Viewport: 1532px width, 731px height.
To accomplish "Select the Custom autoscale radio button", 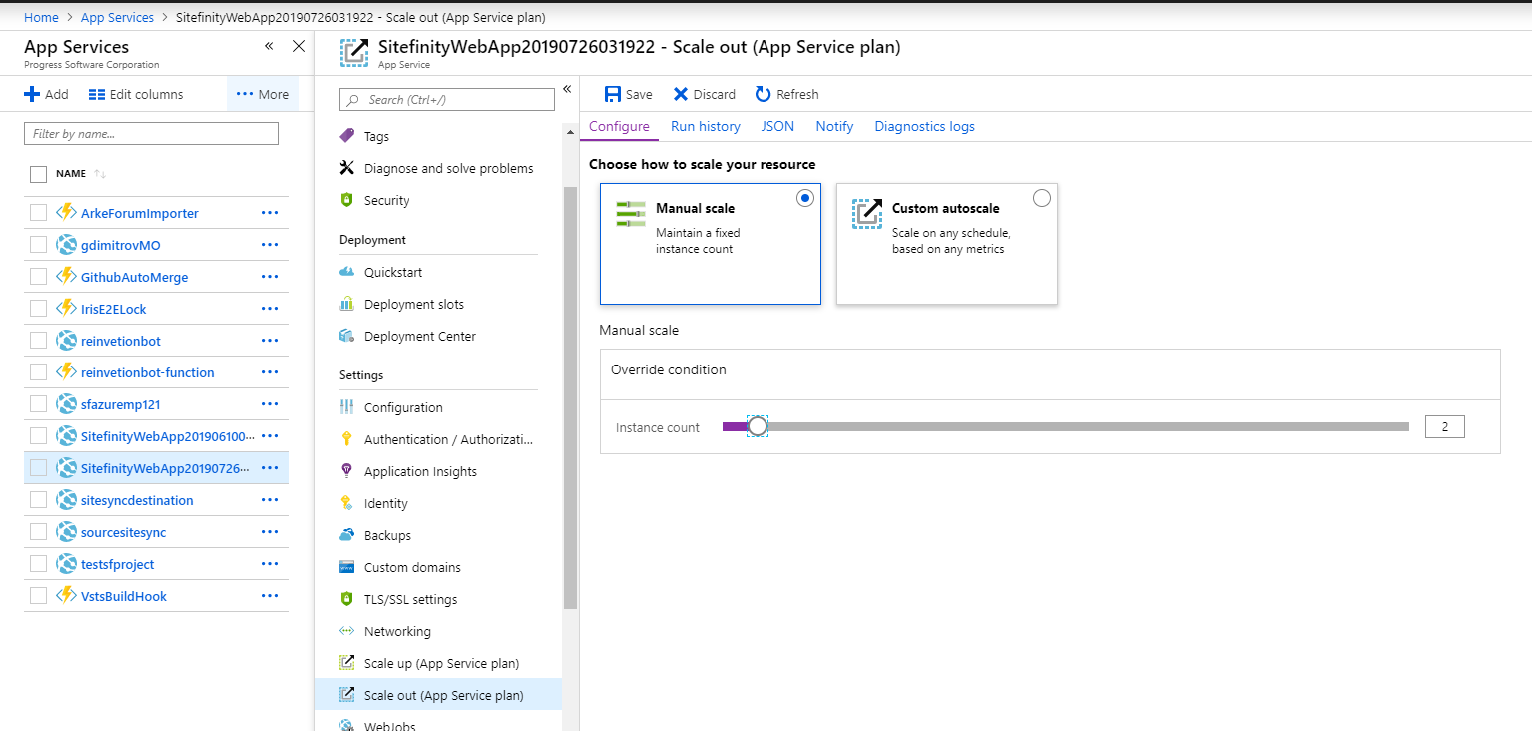I will (x=1042, y=198).
